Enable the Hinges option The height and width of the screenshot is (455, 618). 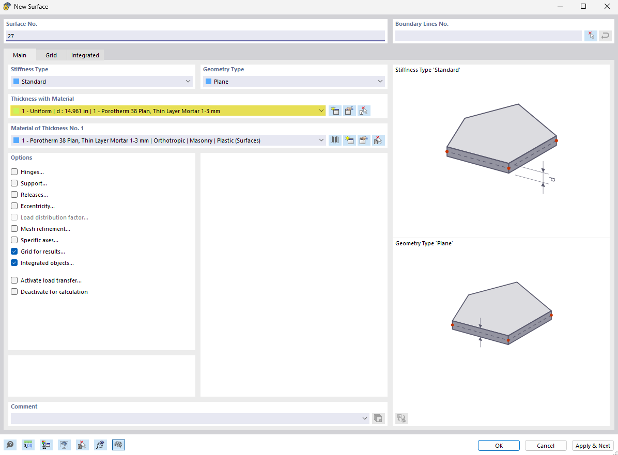14,171
